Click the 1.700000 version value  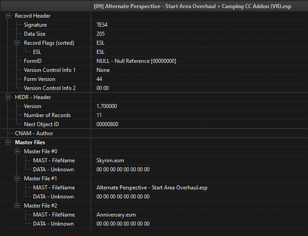click(106, 106)
